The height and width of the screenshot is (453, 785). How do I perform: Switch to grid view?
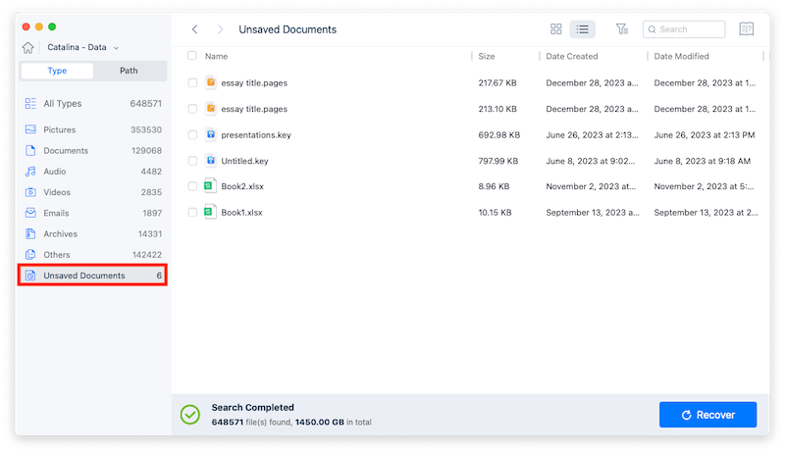[556, 29]
